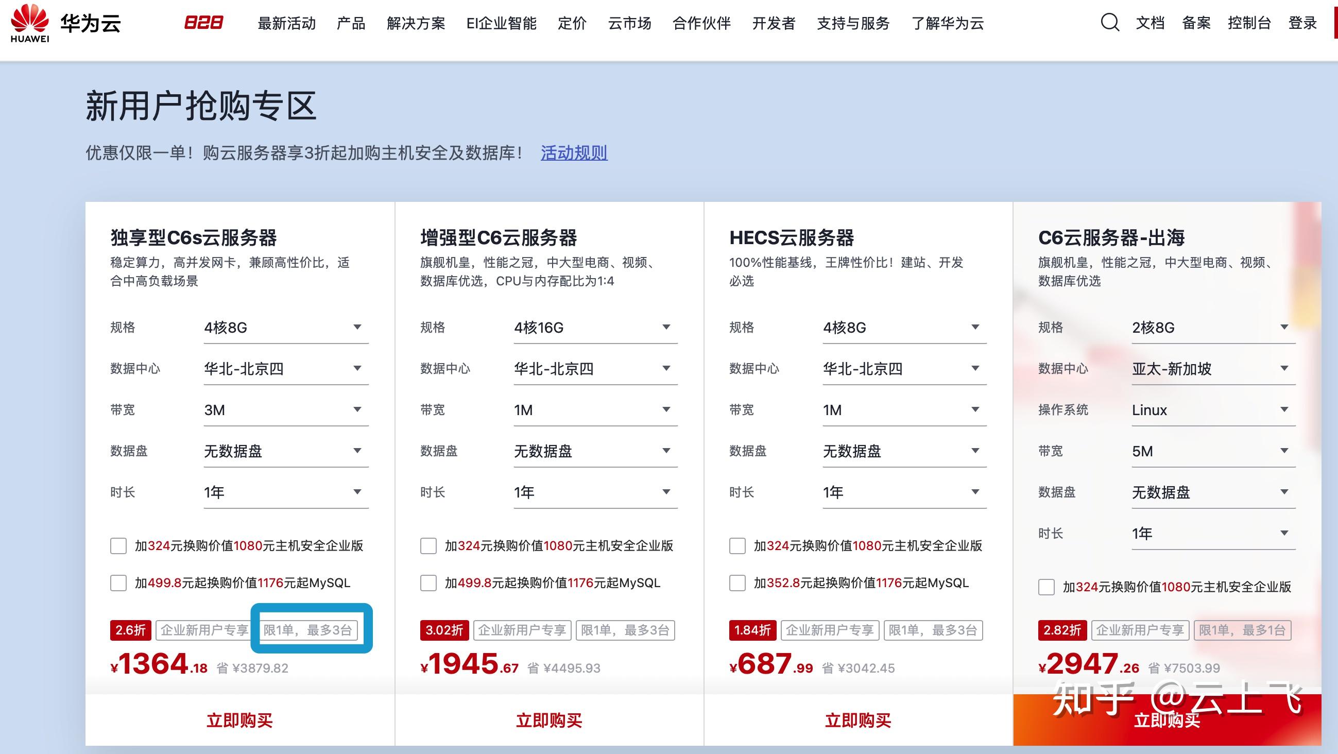
Task: Click the 828 promotion icon
Action: pos(203,23)
